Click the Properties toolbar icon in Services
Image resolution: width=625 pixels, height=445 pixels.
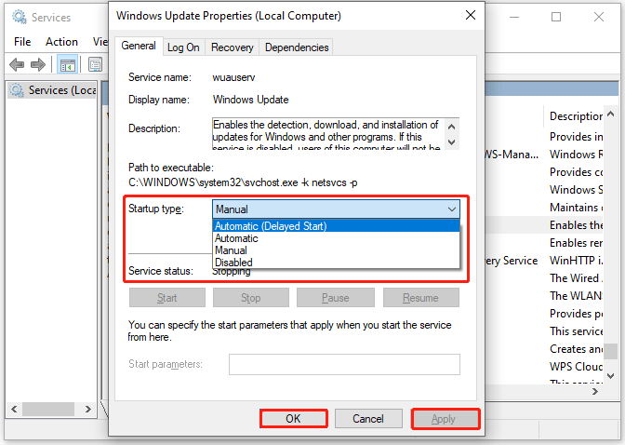[95, 64]
